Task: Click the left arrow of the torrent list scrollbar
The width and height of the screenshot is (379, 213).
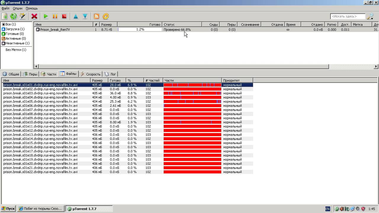Action: 37,67
